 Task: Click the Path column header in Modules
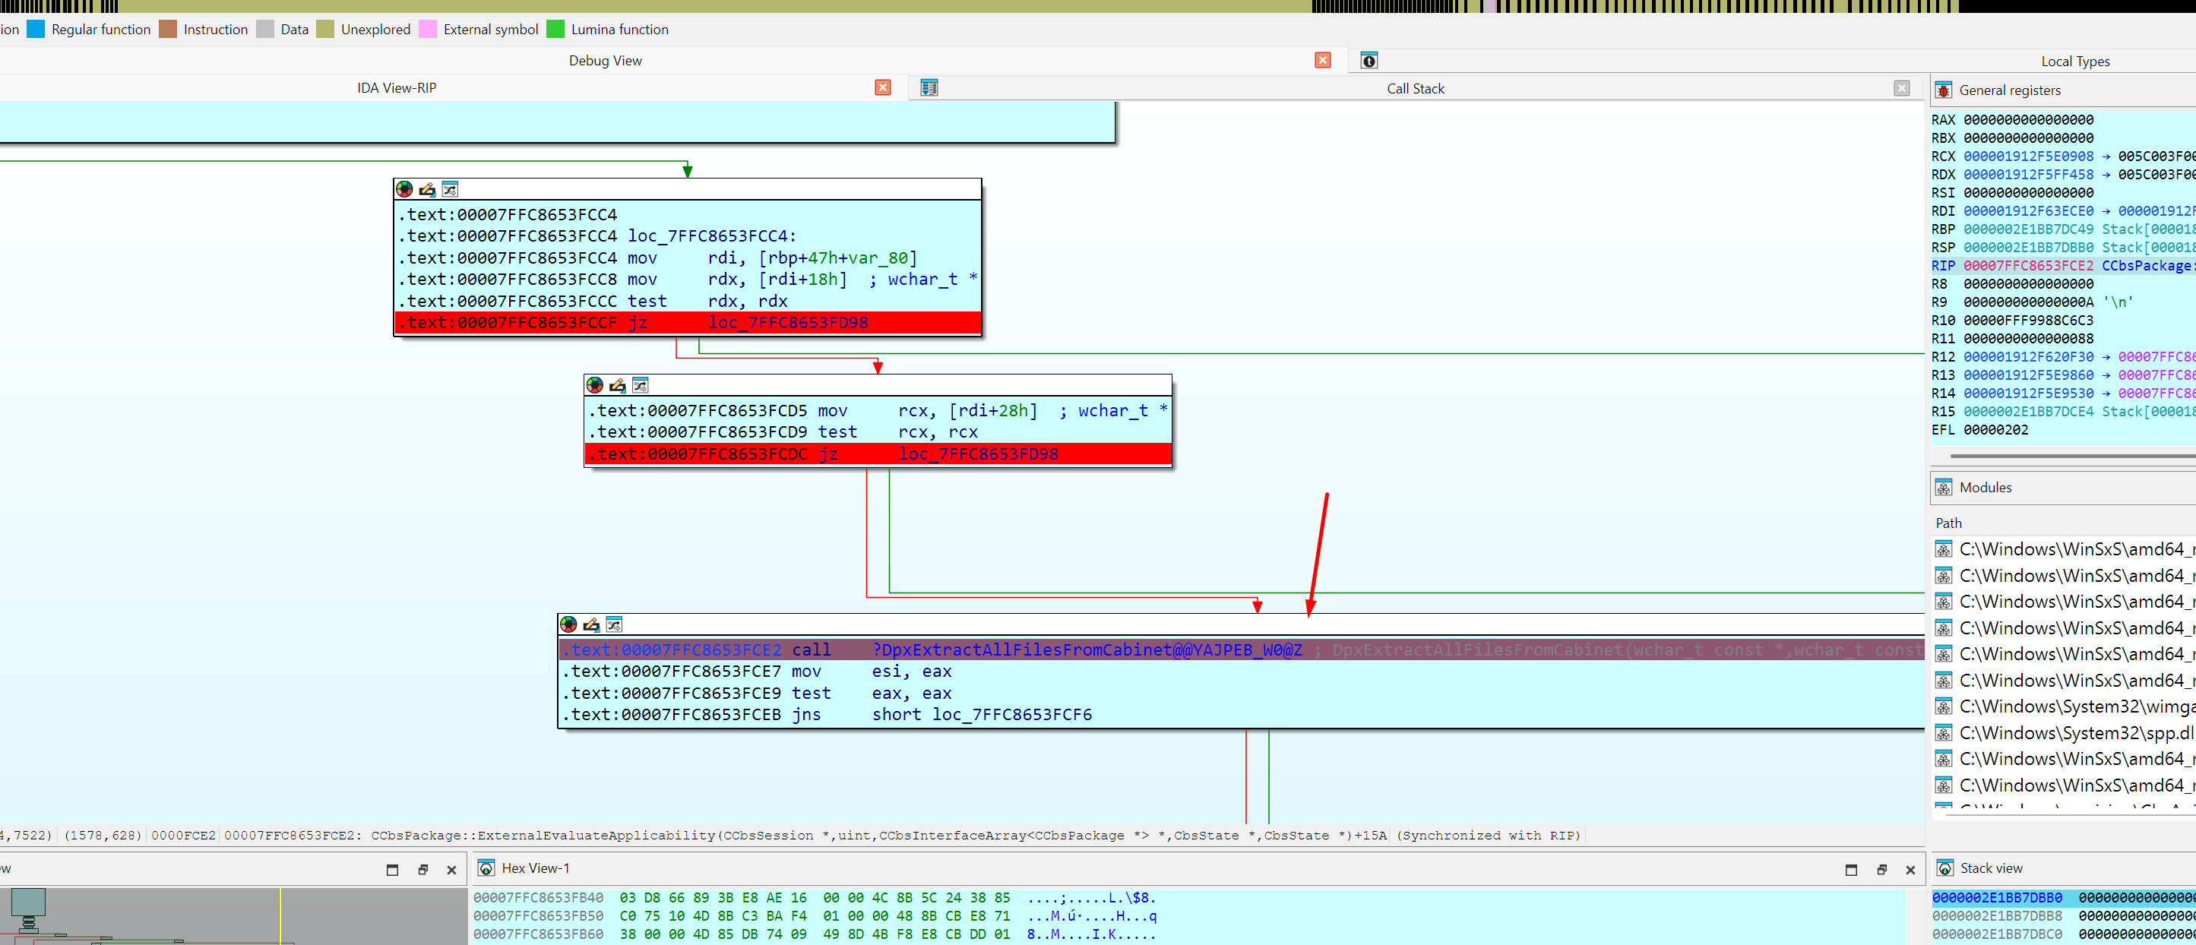[1948, 523]
